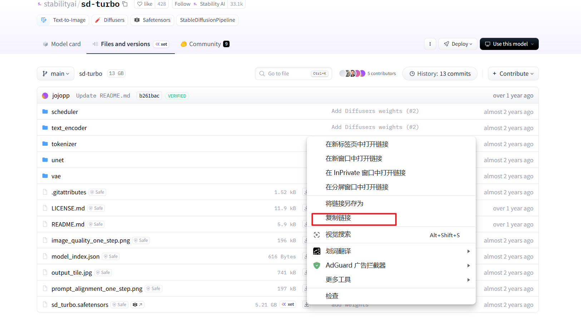Open the model_index.json file

(75, 256)
